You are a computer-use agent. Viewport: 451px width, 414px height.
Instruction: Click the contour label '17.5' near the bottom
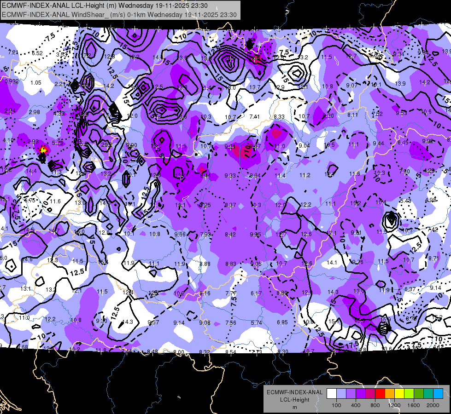(353, 345)
